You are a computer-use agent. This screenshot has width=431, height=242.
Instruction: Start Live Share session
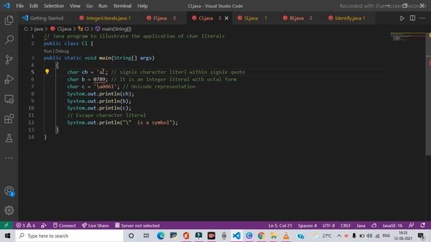pyautogui.click(x=95, y=226)
